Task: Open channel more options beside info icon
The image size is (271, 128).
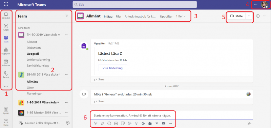Action: 265,16
